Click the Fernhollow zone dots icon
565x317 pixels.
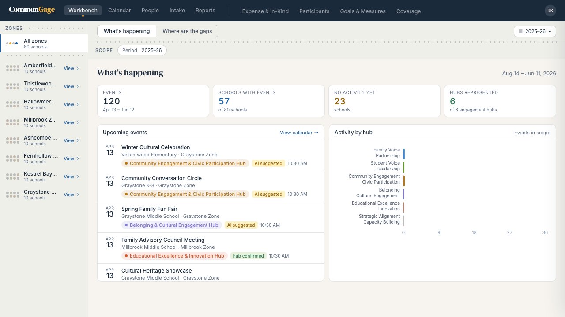point(12,158)
